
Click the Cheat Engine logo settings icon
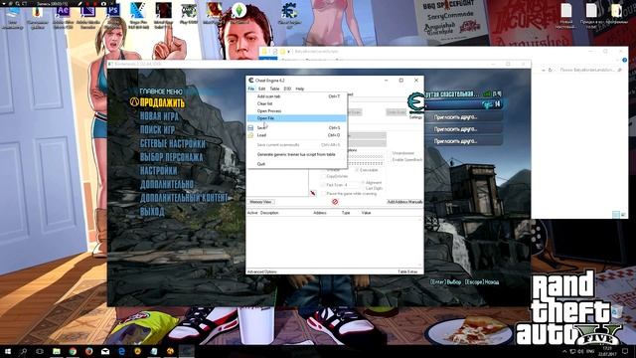tap(415, 103)
